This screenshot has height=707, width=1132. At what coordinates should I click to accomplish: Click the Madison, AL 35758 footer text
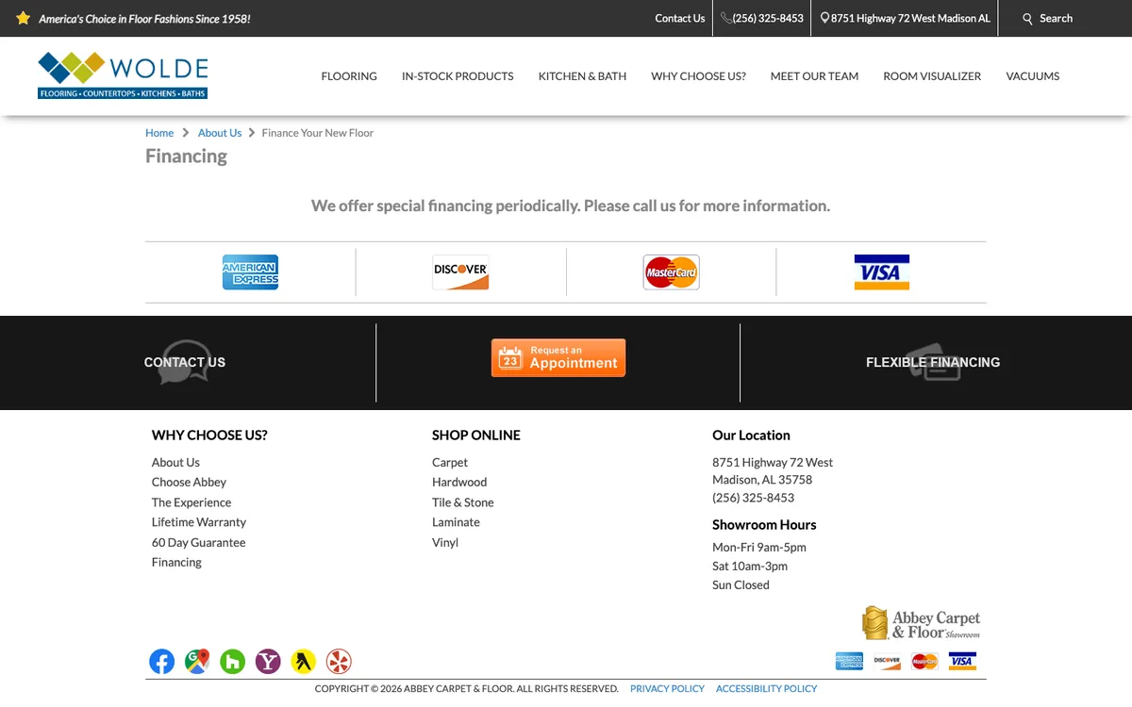tap(762, 480)
